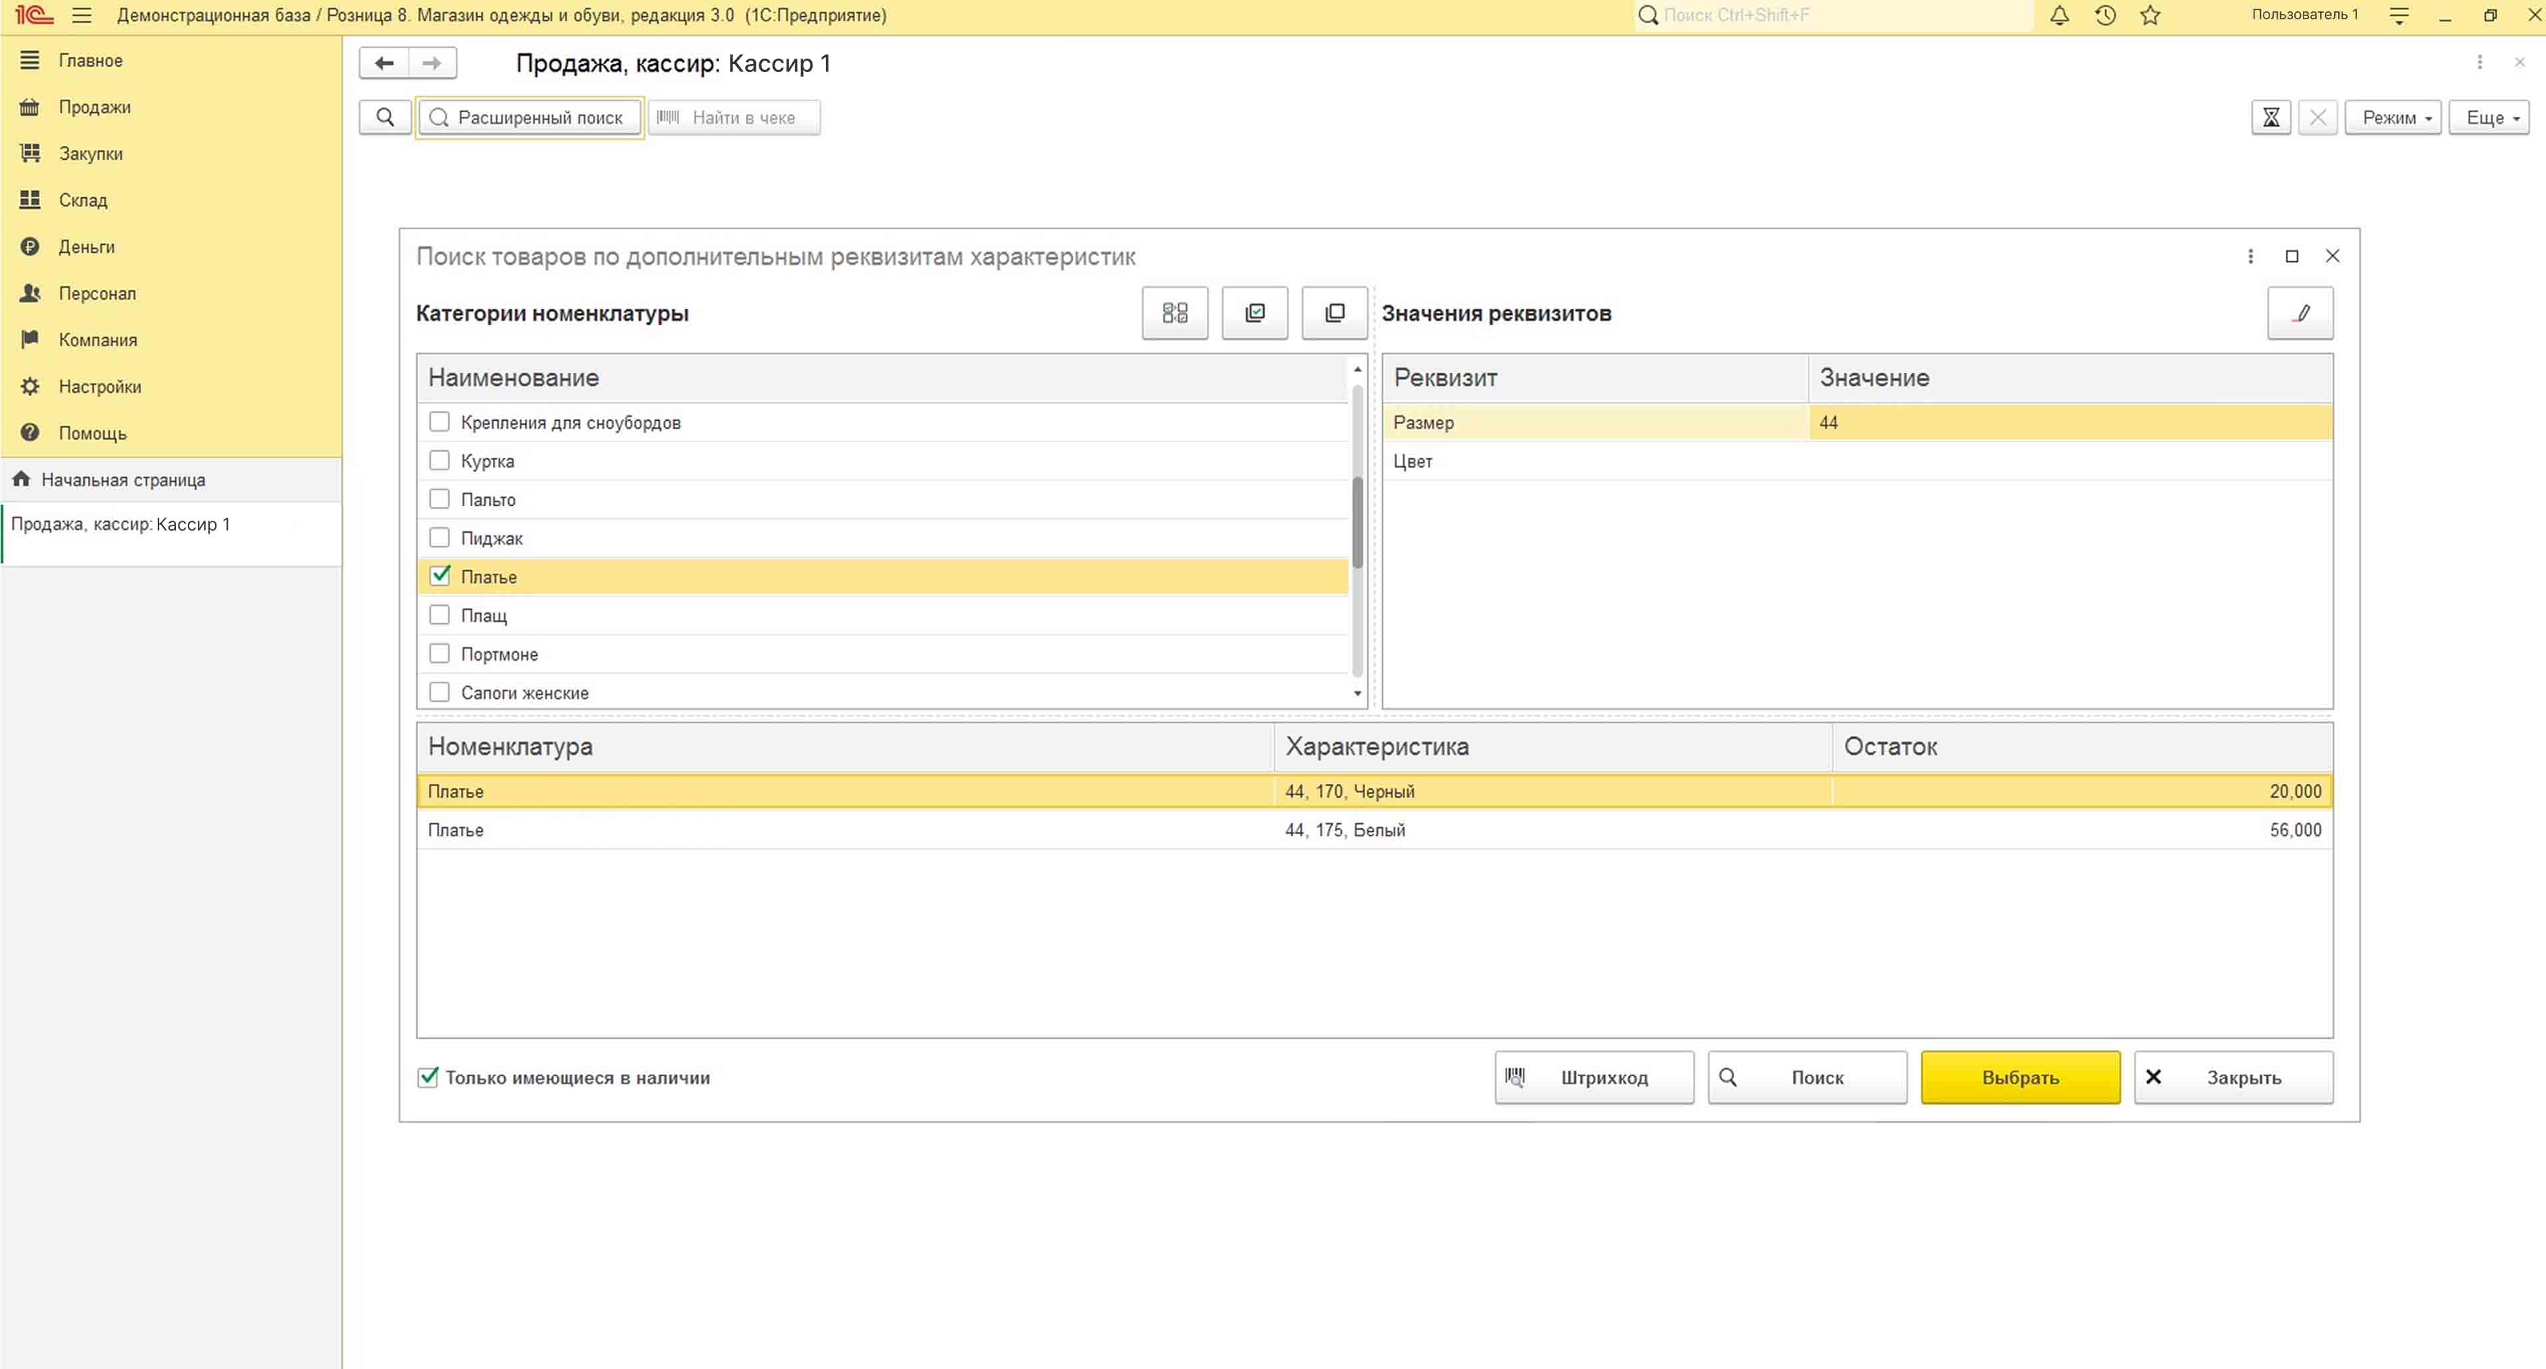
Task: Maximize the search dialog window
Action: click(x=2291, y=256)
